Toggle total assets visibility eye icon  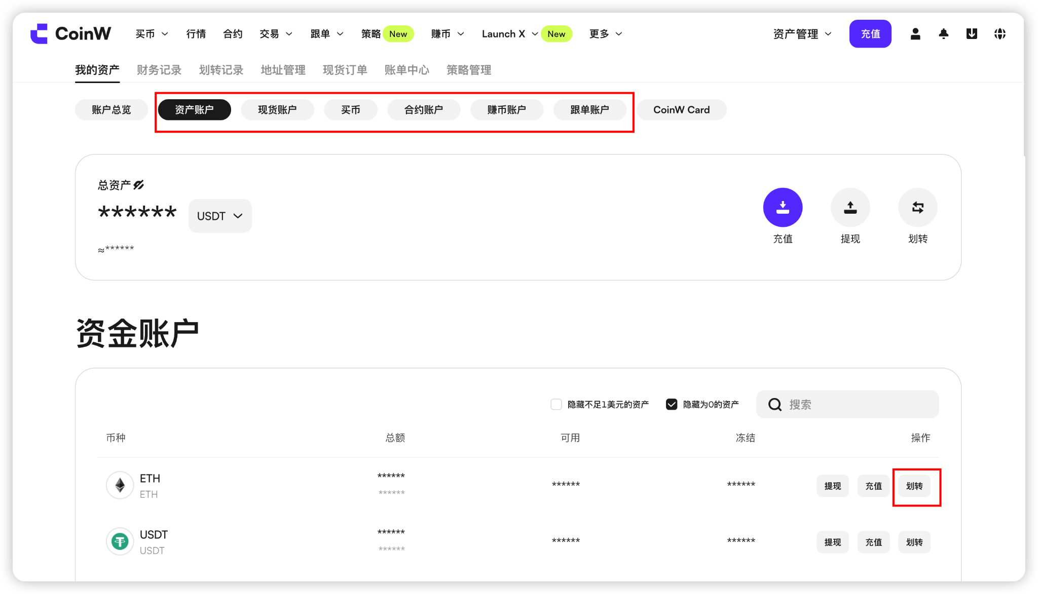139,185
